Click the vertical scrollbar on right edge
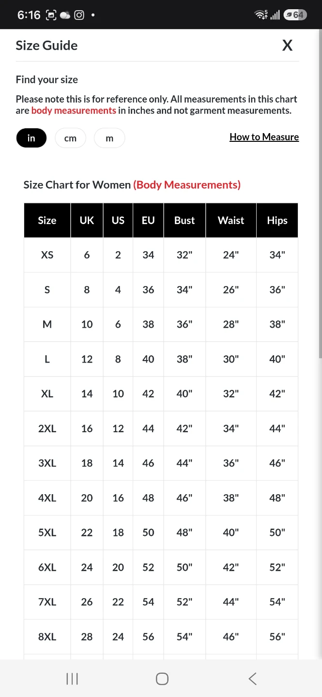Image resolution: width=322 pixels, height=697 pixels. click(320, 194)
